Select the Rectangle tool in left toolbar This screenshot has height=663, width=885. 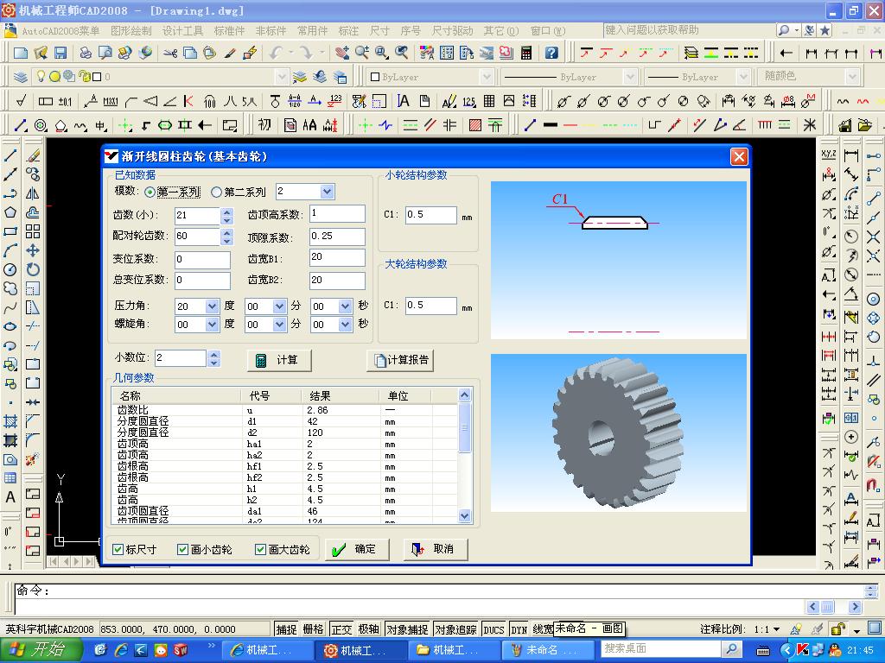point(10,231)
